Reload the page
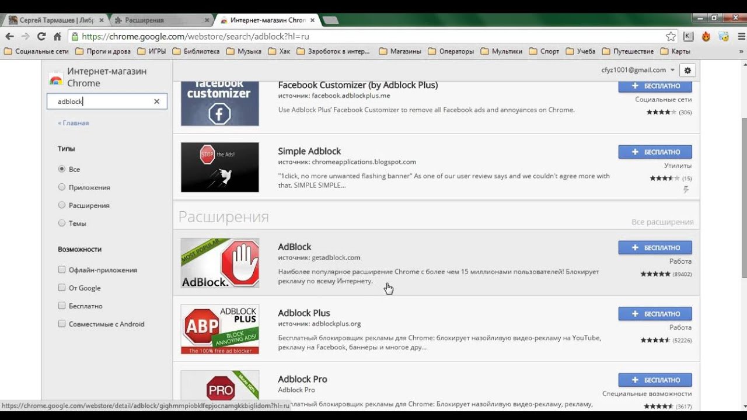The height and width of the screenshot is (420, 747). tap(41, 36)
